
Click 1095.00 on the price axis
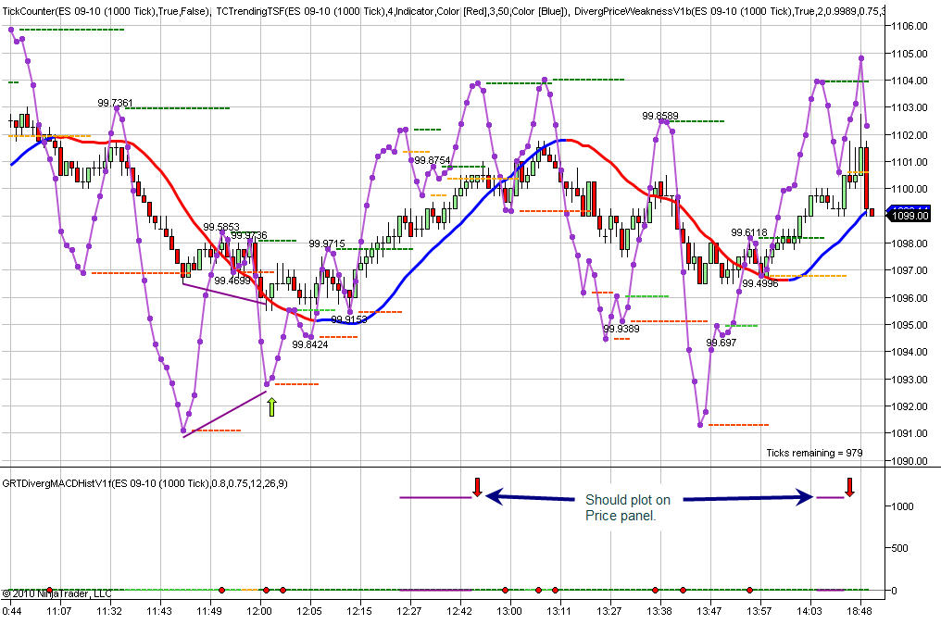[910, 325]
